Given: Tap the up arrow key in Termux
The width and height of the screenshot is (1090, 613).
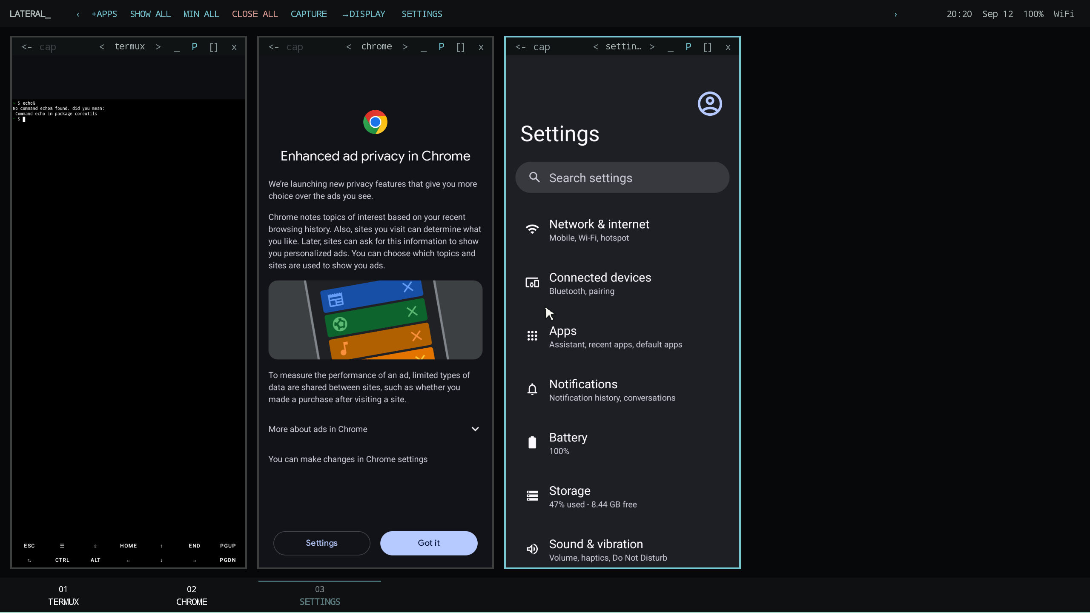Looking at the screenshot, I should coord(161,546).
